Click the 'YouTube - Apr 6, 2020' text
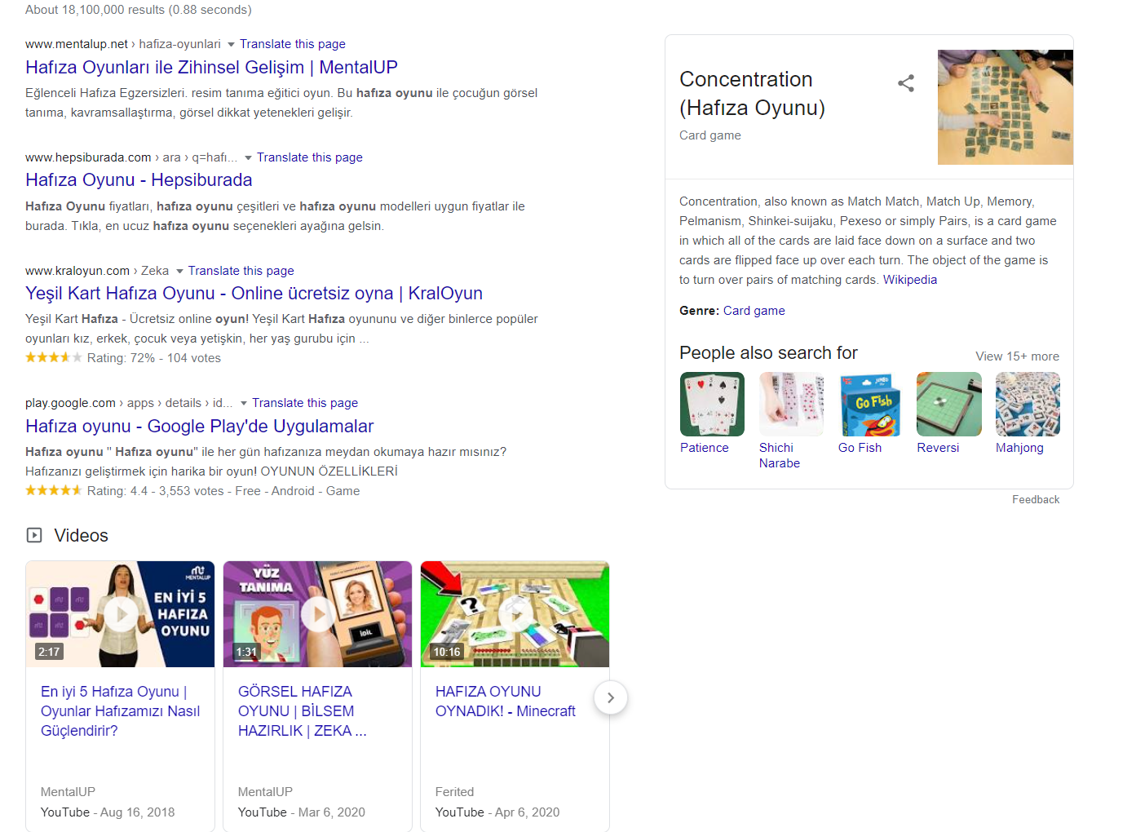This screenshot has height=832, width=1136. (x=497, y=812)
